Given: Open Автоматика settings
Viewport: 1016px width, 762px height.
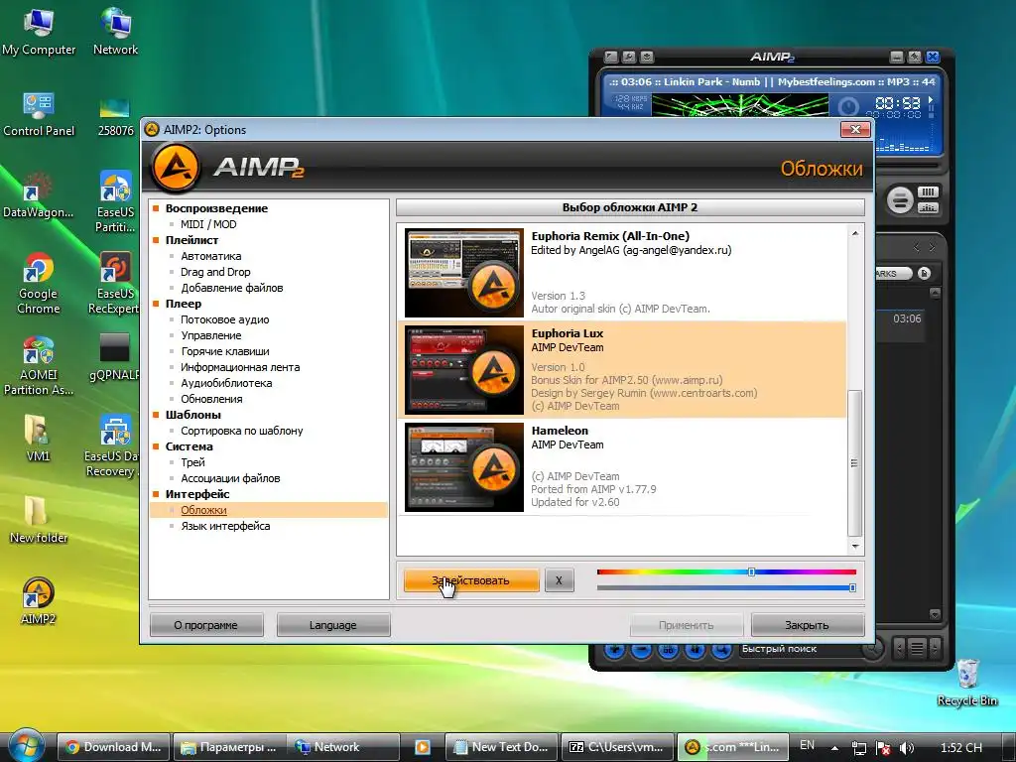Looking at the screenshot, I should pos(211,256).
